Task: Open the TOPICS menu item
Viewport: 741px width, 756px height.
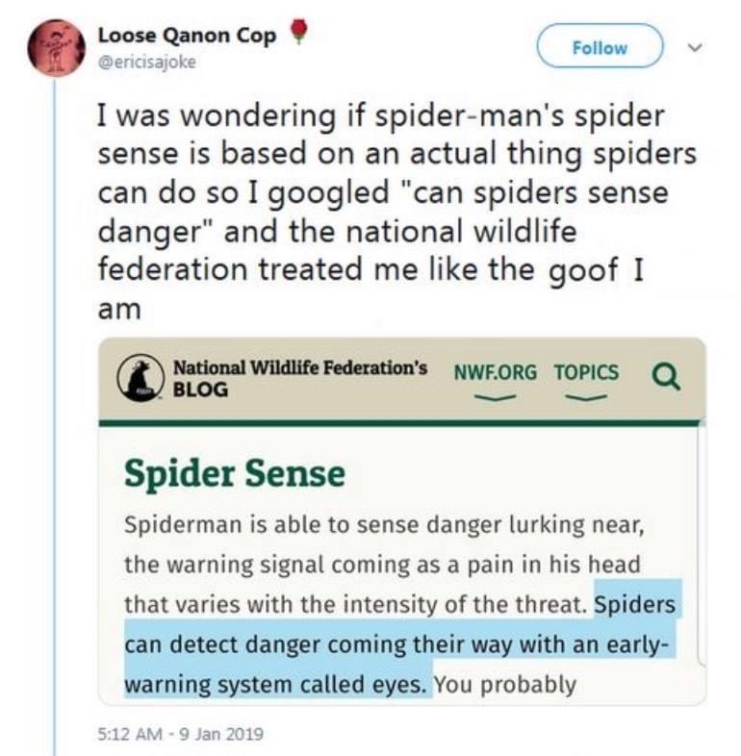Action: pos(586,372)
